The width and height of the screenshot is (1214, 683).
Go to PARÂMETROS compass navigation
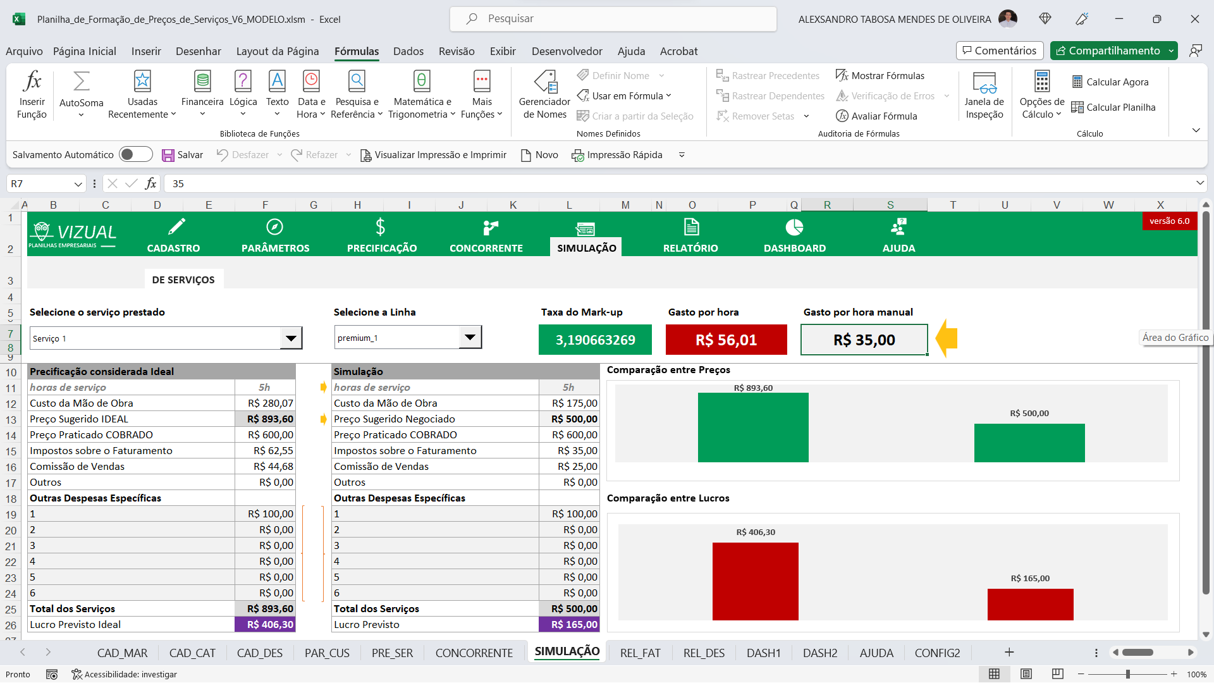point(275,235)
